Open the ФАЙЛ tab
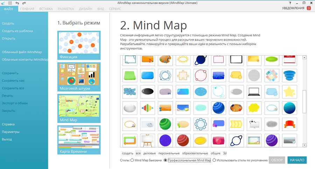 (x=8, y=9)
